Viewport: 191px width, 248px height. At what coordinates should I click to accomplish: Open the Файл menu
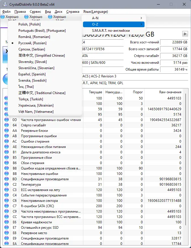coord(6,12)
